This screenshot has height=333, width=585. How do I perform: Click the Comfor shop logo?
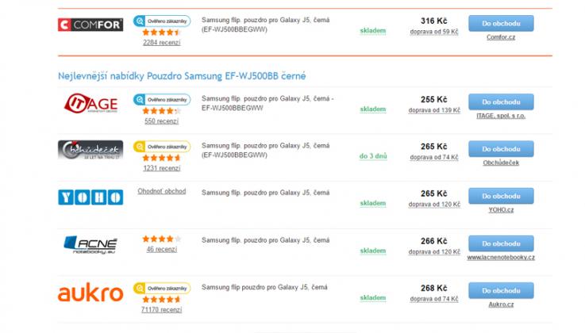tap(90, 25)
